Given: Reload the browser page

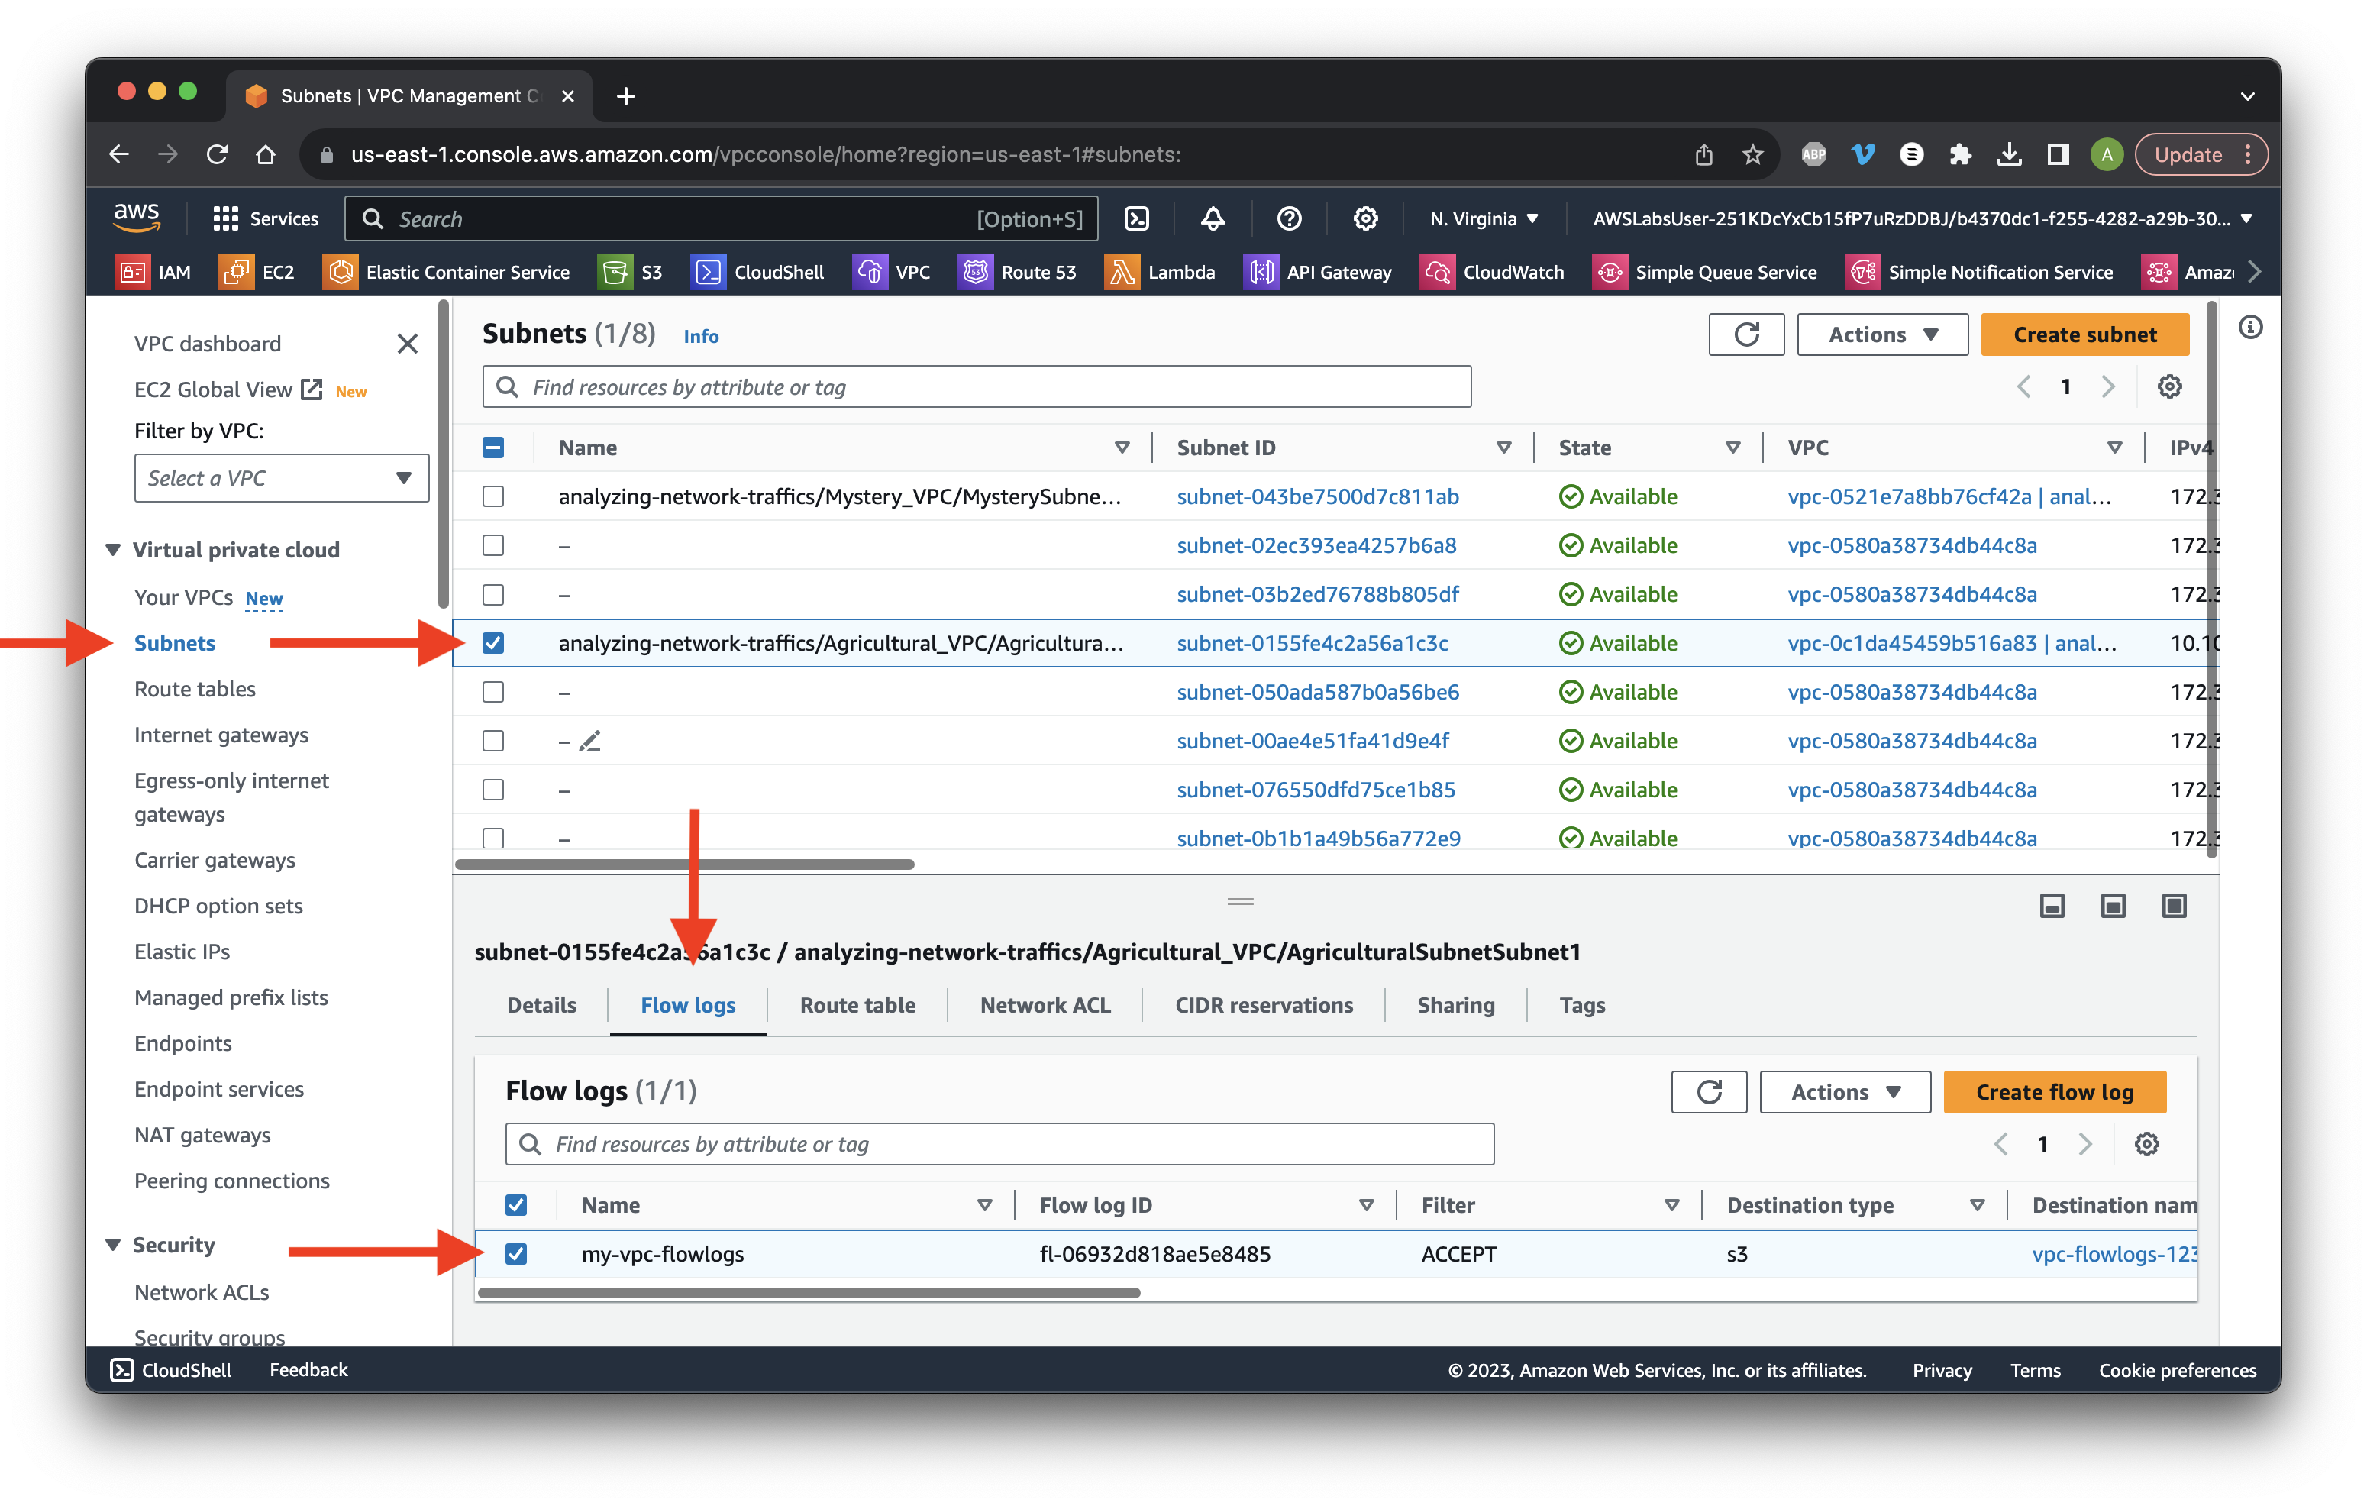Looking at the screenshot, I should [218, 154].
